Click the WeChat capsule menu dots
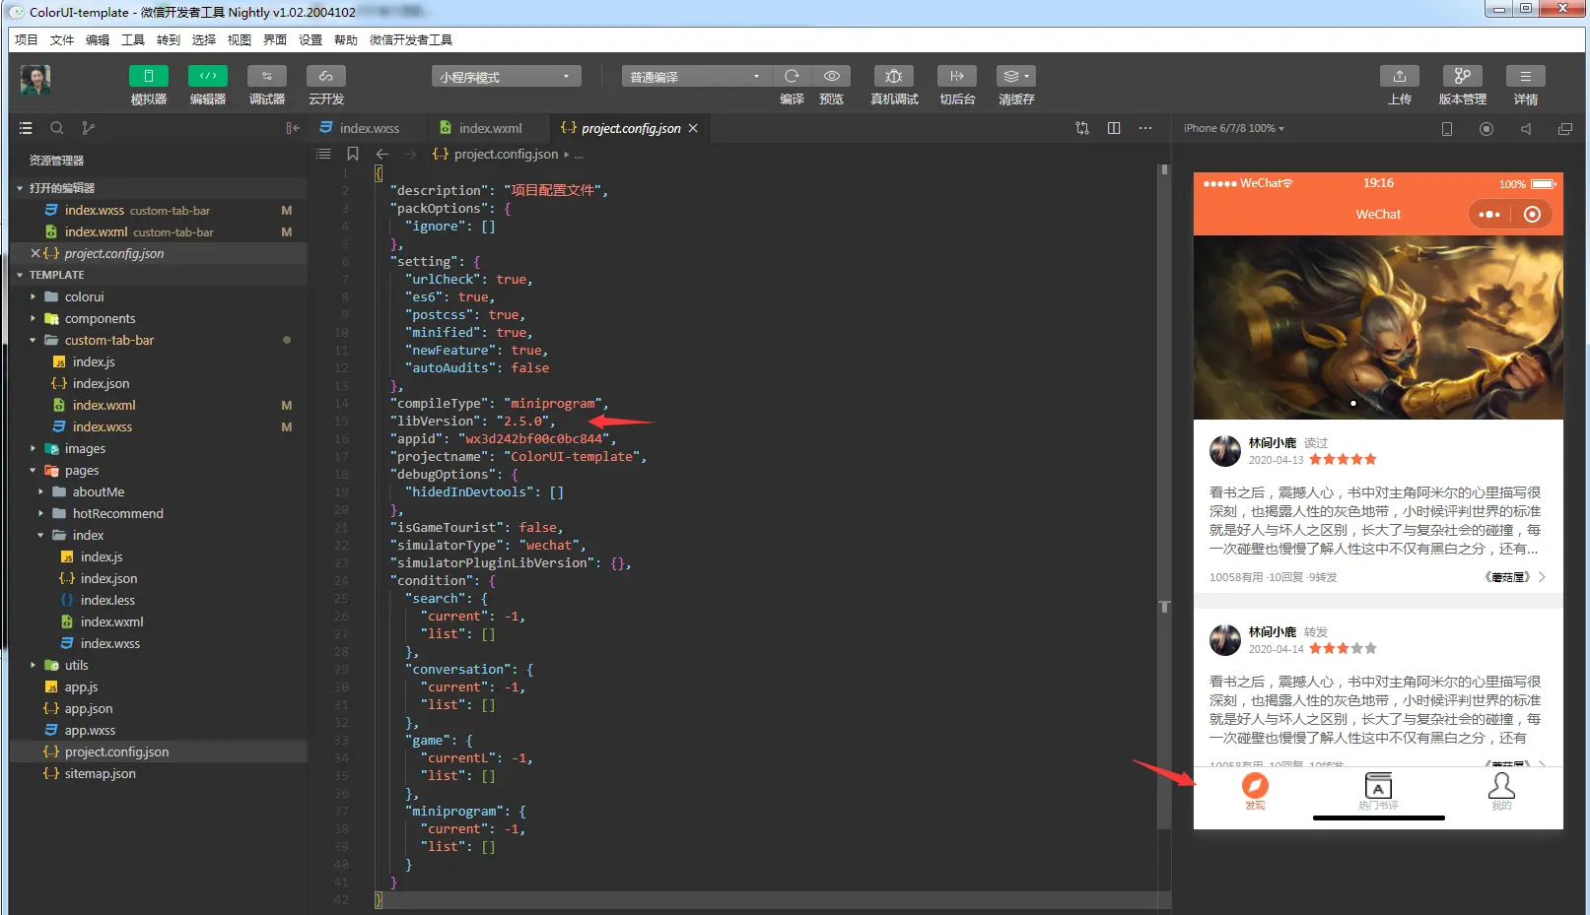 [x=1489, y=214]
